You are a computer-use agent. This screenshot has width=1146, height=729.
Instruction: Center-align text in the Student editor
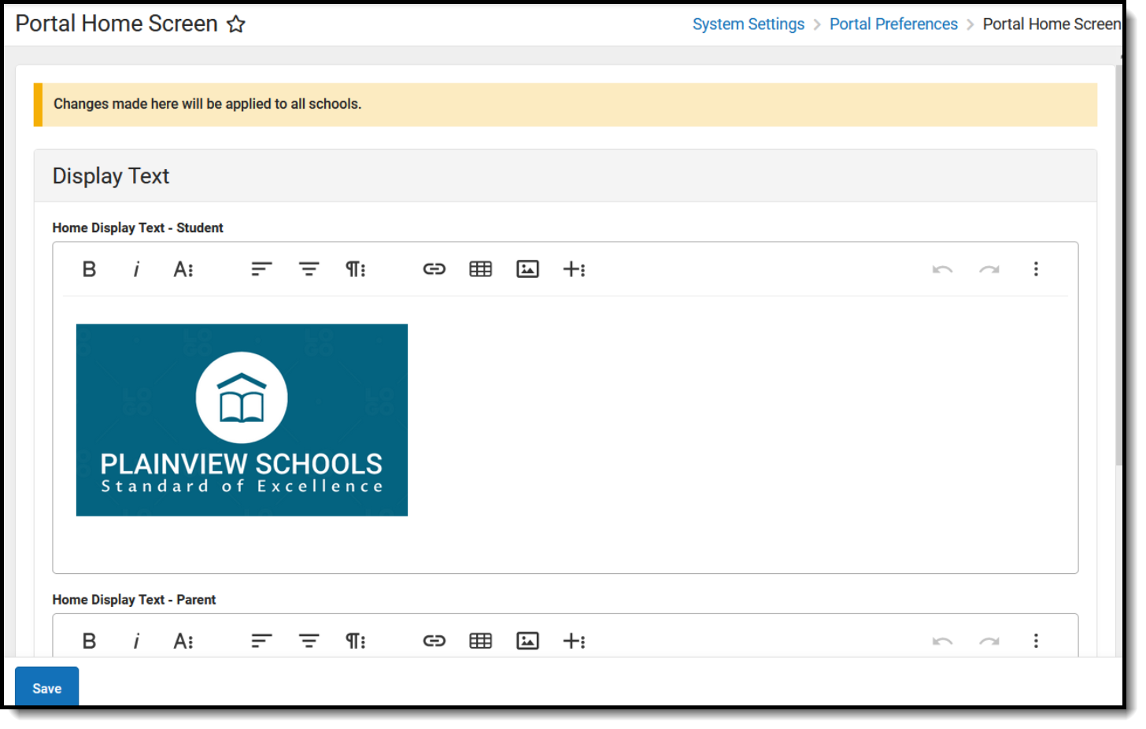tap(309, 269)
